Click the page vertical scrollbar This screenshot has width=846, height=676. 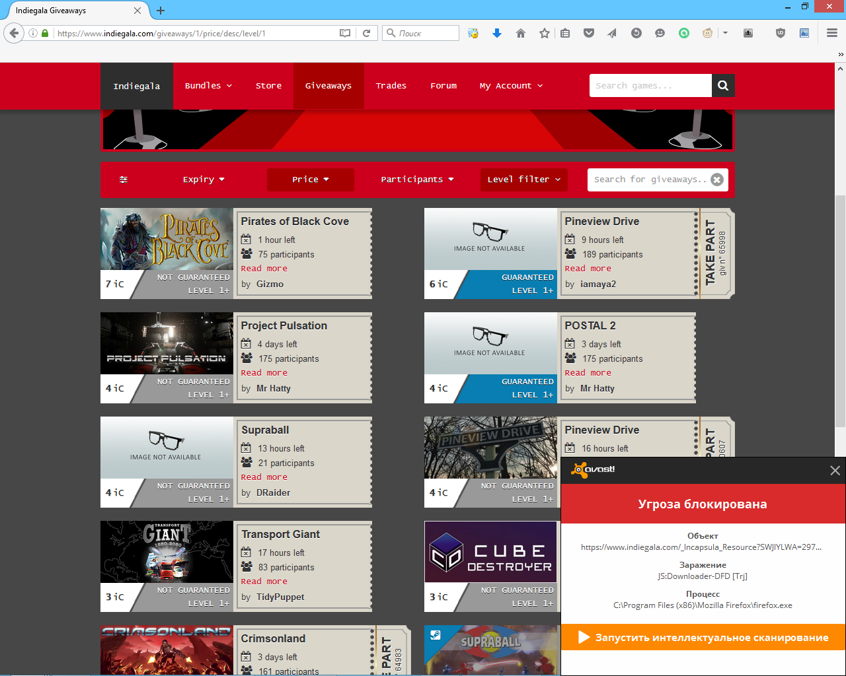point(840,310)
